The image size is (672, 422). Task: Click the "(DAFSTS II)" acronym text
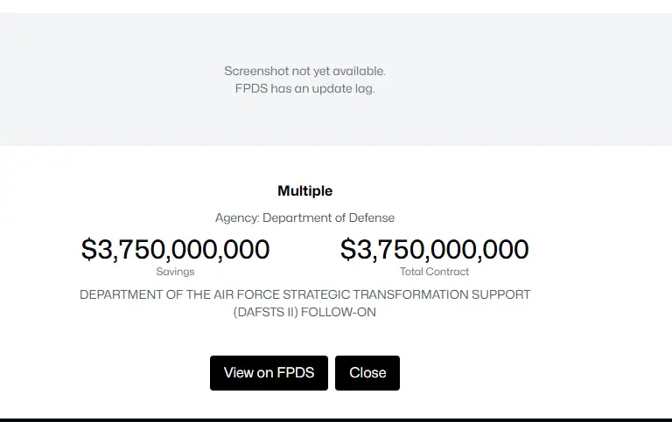tap(266, 312)
